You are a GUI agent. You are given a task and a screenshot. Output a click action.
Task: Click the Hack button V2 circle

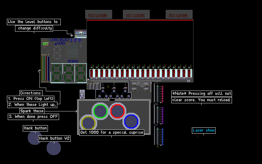click(x=54, y=148)
